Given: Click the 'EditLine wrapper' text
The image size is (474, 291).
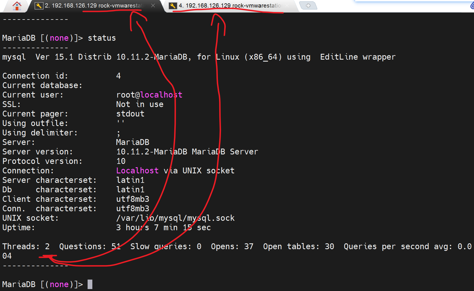Looking at the screenshot, I should [x=358, y=57].
